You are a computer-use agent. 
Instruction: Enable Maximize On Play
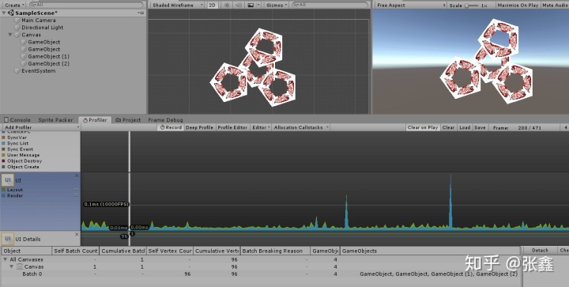coord(518,6)
